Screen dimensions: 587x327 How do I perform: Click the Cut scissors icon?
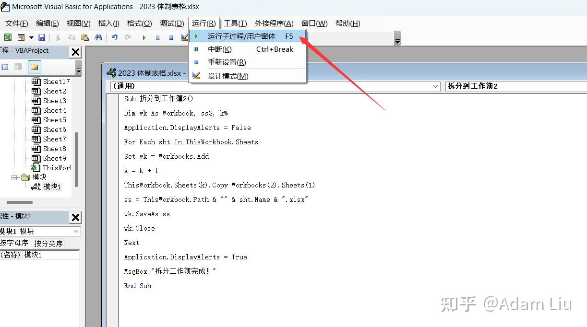[x=58, y=37]
